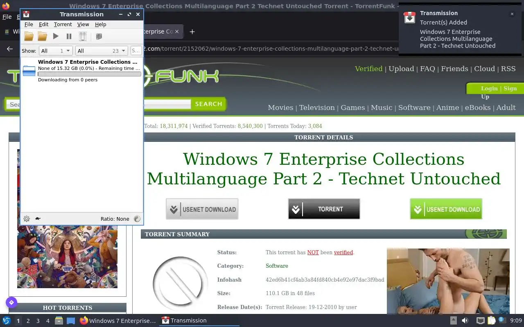Click the grey USENET DOWNLOAD button
This screenshot has width=524, height=327.
point(202,209)
